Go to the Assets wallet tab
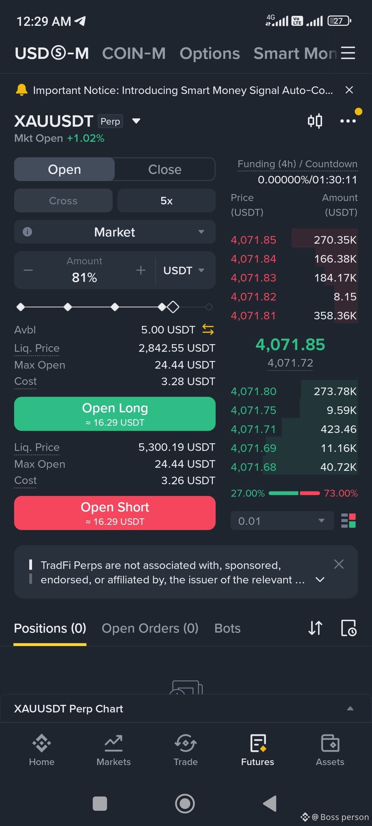372x826 pixels. tap(330, 750)
